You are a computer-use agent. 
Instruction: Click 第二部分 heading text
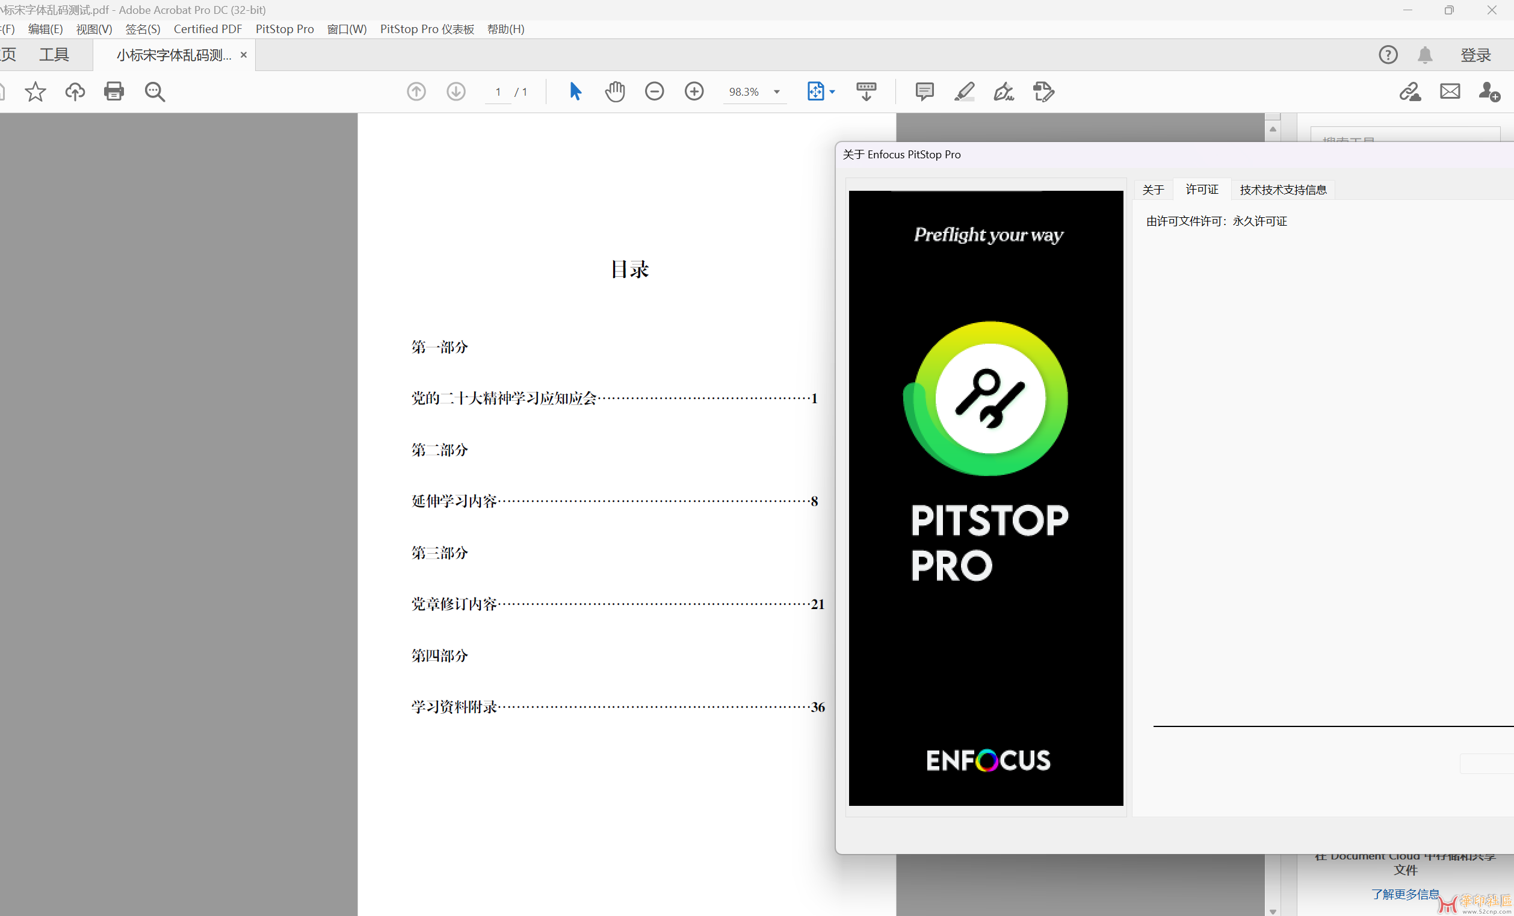(439, 450)
